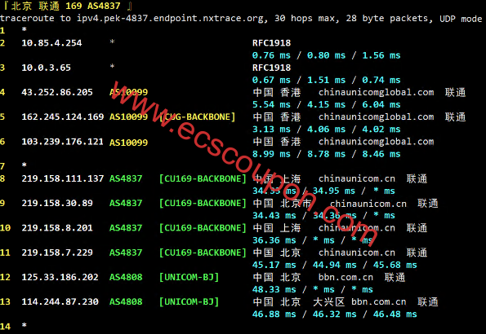
Task: Click the IP address 43.252.86.205
Action: pos(57,92)
